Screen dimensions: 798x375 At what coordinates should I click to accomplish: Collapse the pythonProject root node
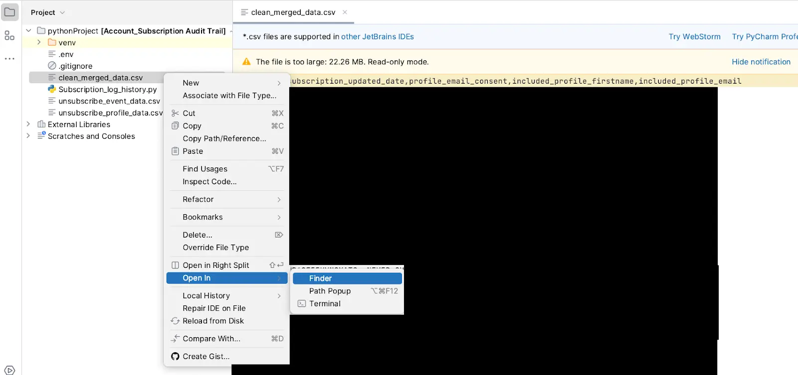coord(28,30)
